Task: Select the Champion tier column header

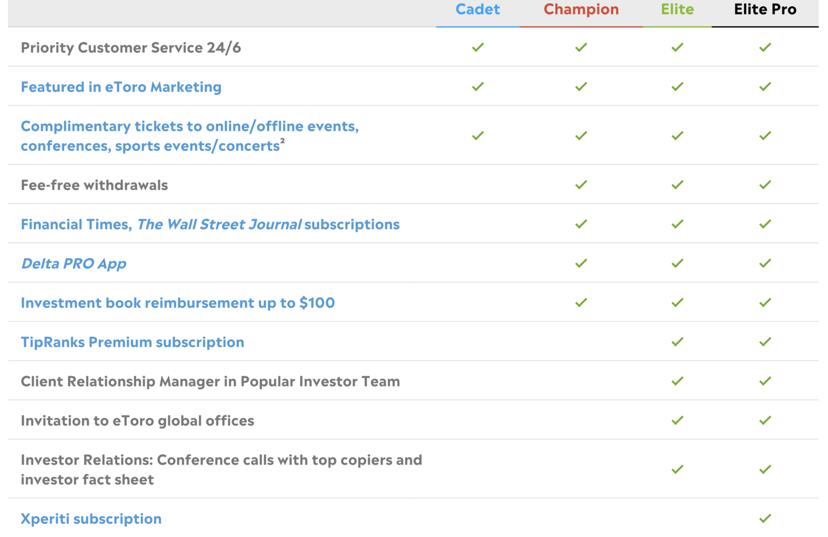Action: (x=581, y=9)
